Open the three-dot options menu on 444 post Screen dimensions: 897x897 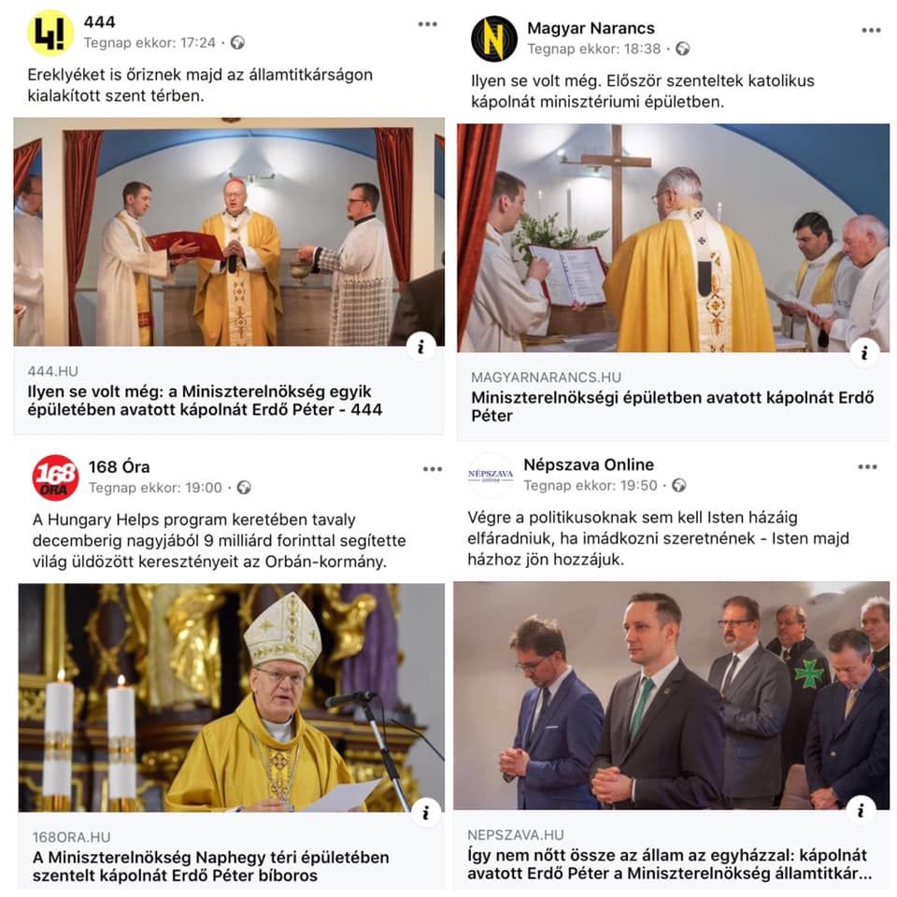(x=427, y=24)
